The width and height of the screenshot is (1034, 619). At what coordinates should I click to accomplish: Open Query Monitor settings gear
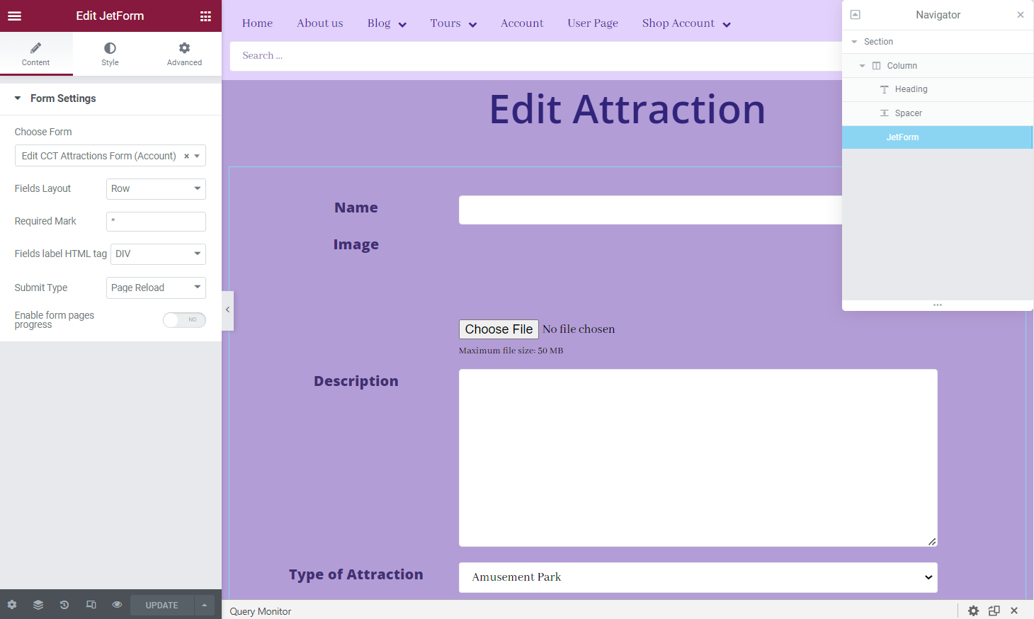(973, 611)
